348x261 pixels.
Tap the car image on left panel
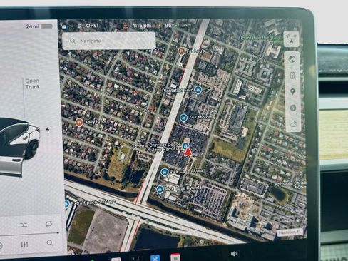(19, 146)
